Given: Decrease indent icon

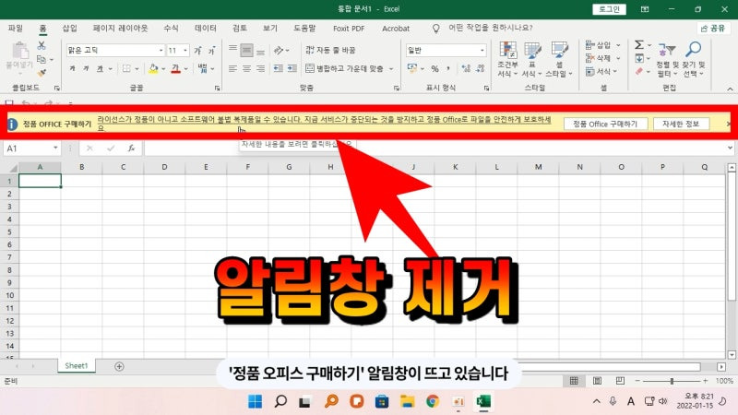Looking at the screenshot, I should pos(279,68).
